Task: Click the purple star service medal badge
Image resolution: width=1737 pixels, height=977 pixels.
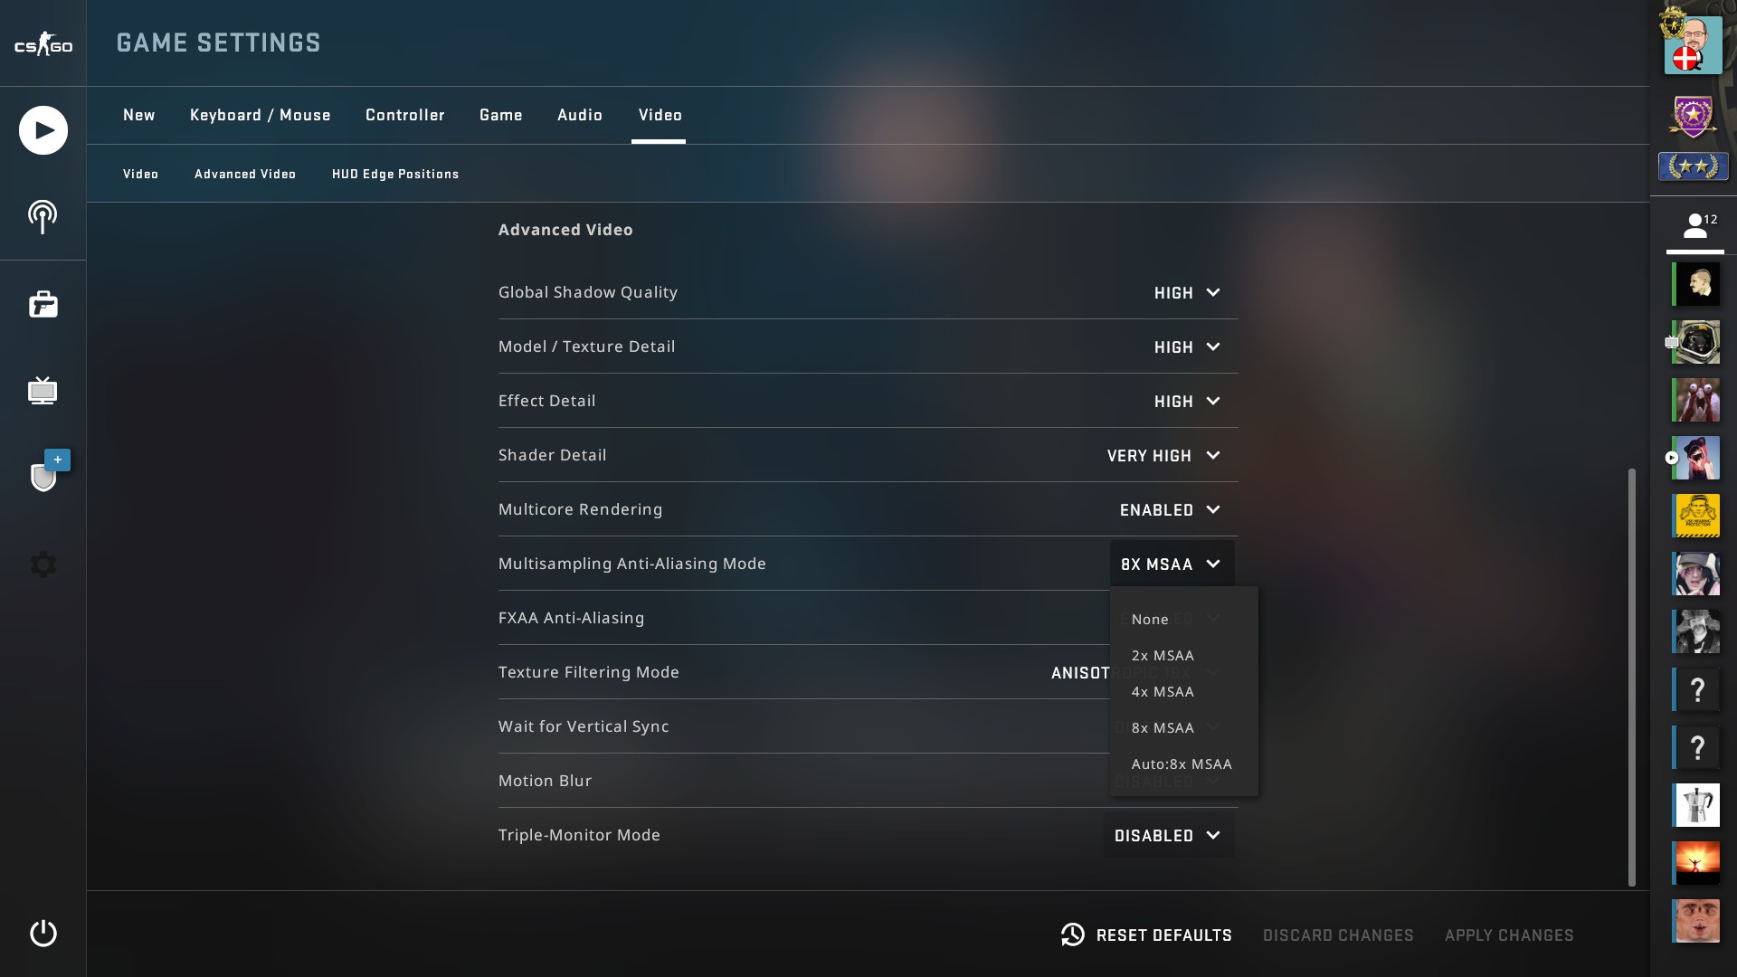Action: point(1693,117)
